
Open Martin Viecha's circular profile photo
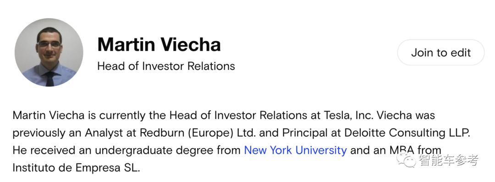pyautogui.click(x=49, y=52)
